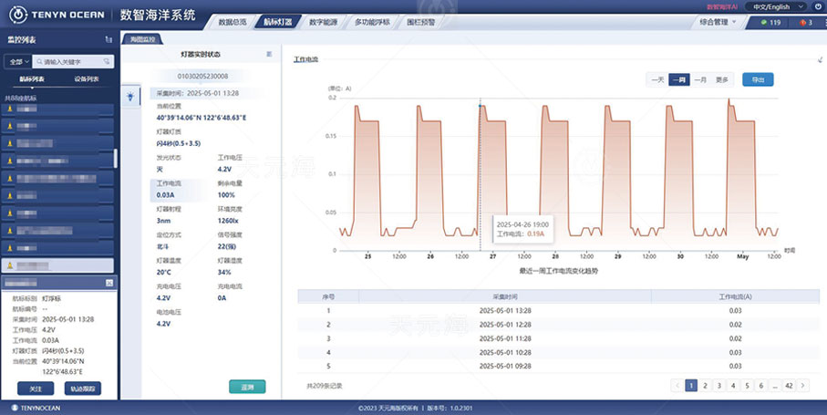The image size is (827, 415).
Task: Select the 一天 time range option
Action: tap(656, 79)
